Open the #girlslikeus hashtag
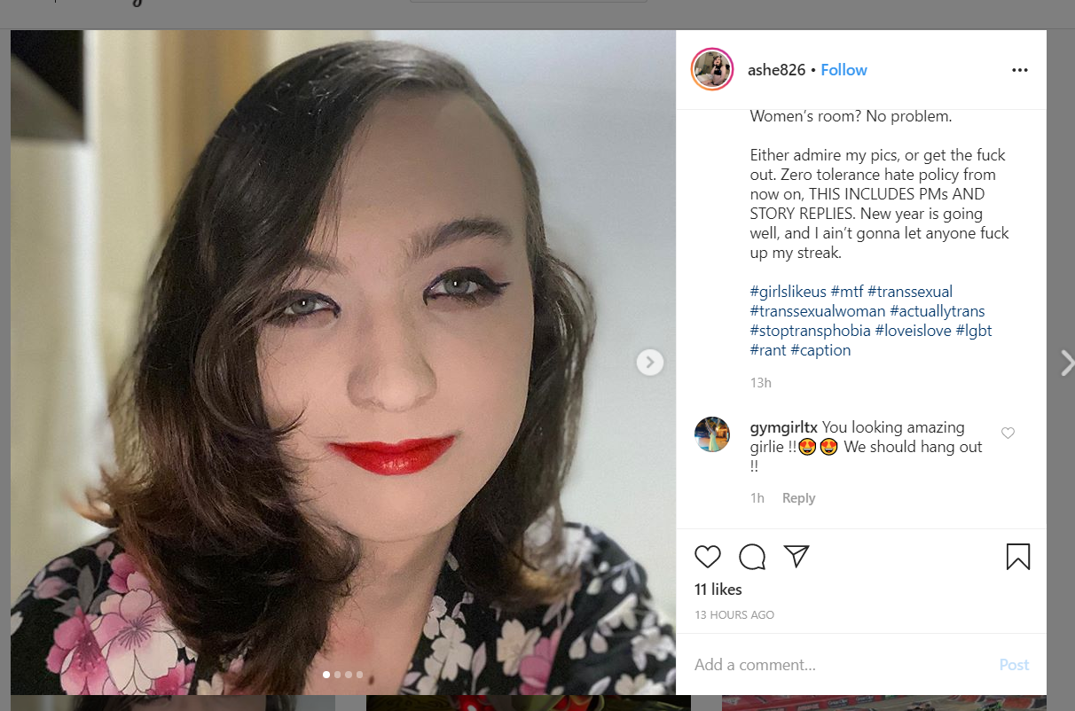 789,292
